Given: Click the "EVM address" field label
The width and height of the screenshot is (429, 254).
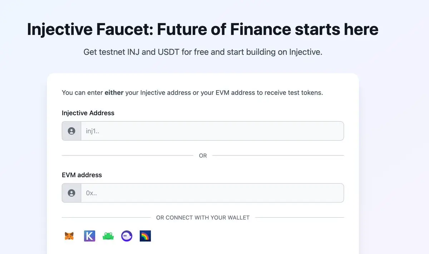Looking at the screenshot, I should tap(82, 175).
